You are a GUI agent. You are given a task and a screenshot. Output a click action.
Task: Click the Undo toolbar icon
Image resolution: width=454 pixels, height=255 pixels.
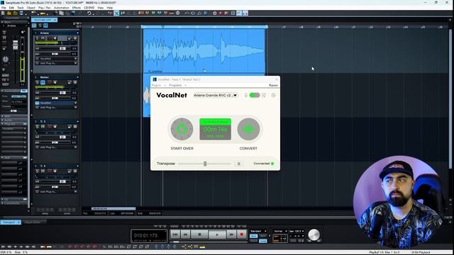pos(89,13)
